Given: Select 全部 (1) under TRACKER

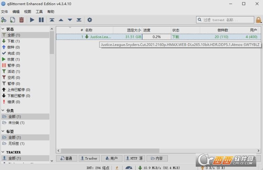Looking at the screenshot, I should point(25,158).
